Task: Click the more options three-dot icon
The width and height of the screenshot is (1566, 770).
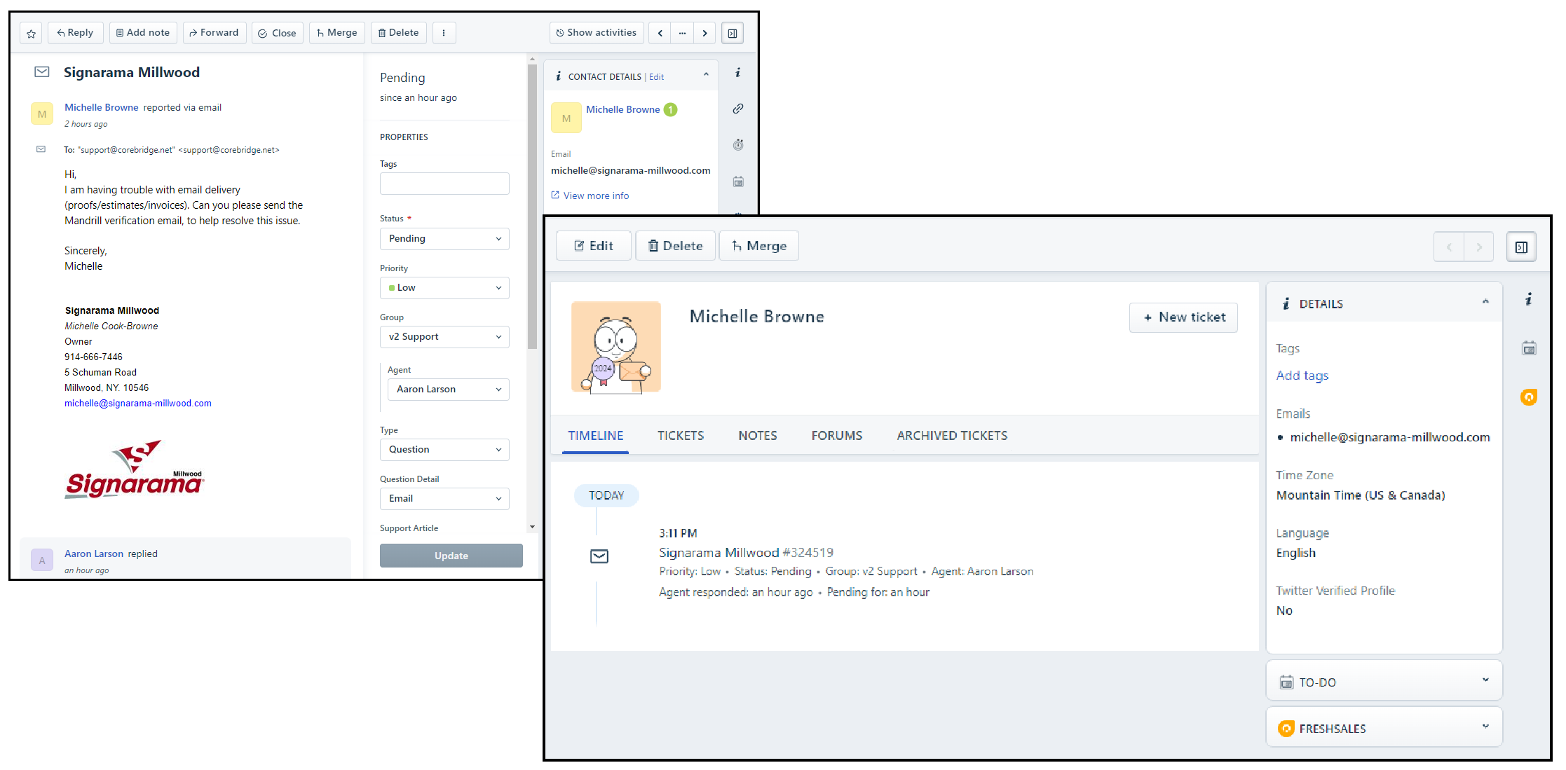Action: tap(444, 33)
